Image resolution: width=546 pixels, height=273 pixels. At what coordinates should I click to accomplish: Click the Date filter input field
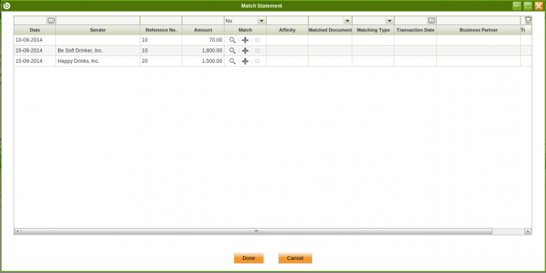(31, 20)
